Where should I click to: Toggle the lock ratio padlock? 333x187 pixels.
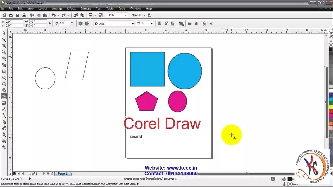pyautogui.click(x=49, y=23)
